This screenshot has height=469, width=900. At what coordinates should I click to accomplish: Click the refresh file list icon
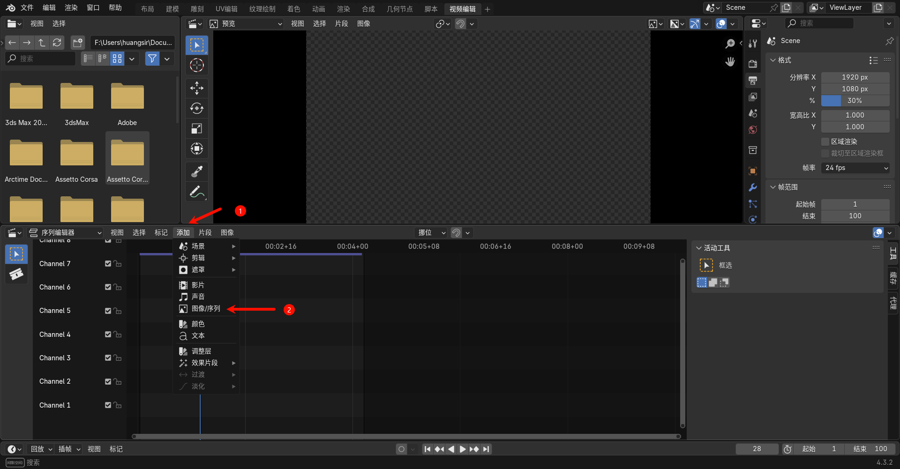(x=57, y=43)
